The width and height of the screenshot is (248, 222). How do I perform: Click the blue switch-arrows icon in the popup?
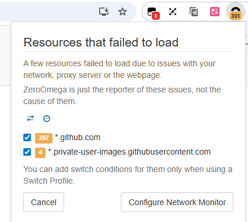click(30, 118)
